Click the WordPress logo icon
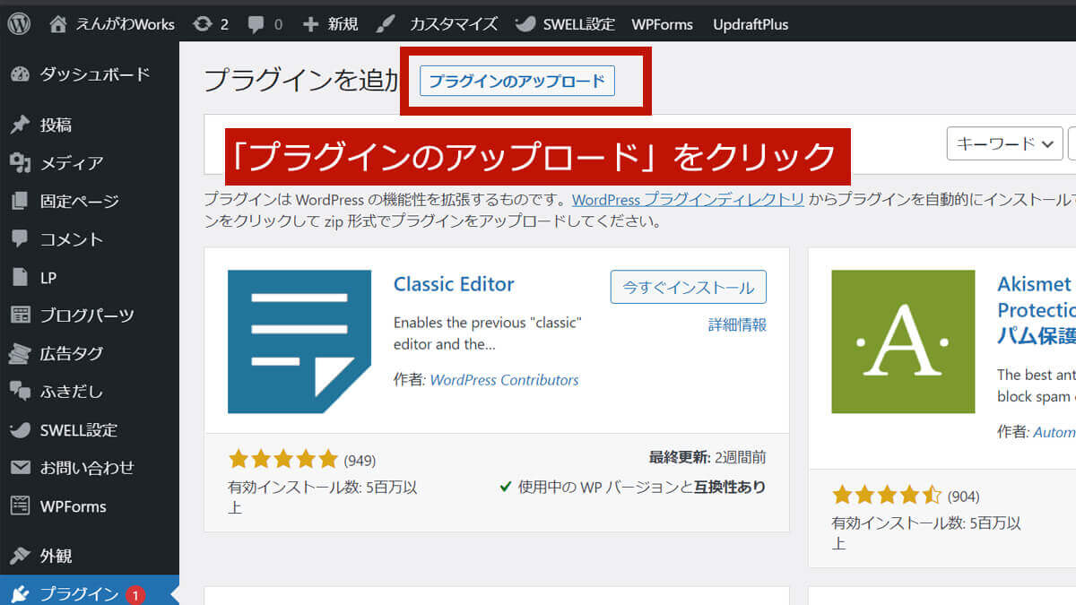 (x=19, y=24)
